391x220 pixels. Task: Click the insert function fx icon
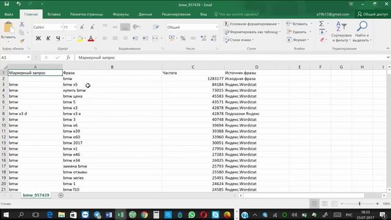click(68, 57)
